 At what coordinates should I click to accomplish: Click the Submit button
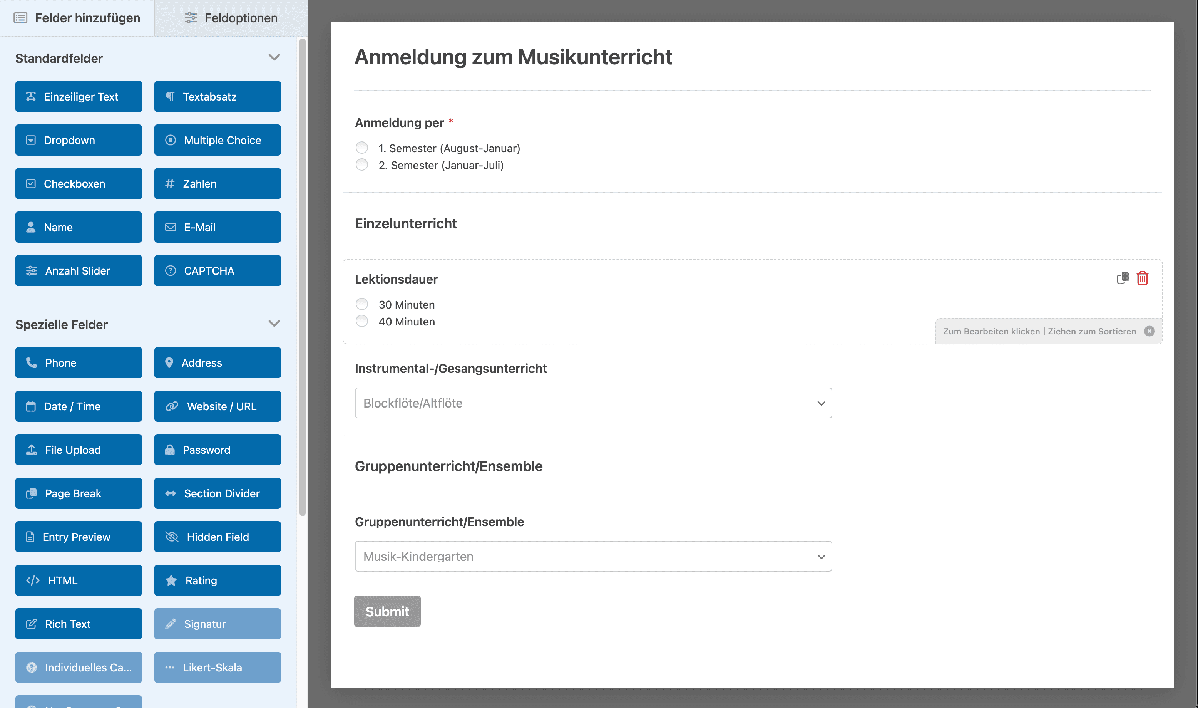[387, 611]
